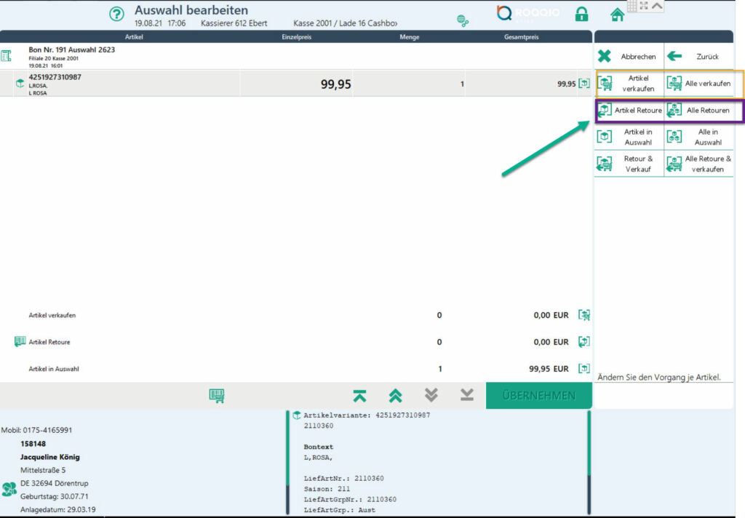This screenshot has width=745, height=518.
Task: Click the ÜBERNEHMEN button
Action: tap(538, 396)
